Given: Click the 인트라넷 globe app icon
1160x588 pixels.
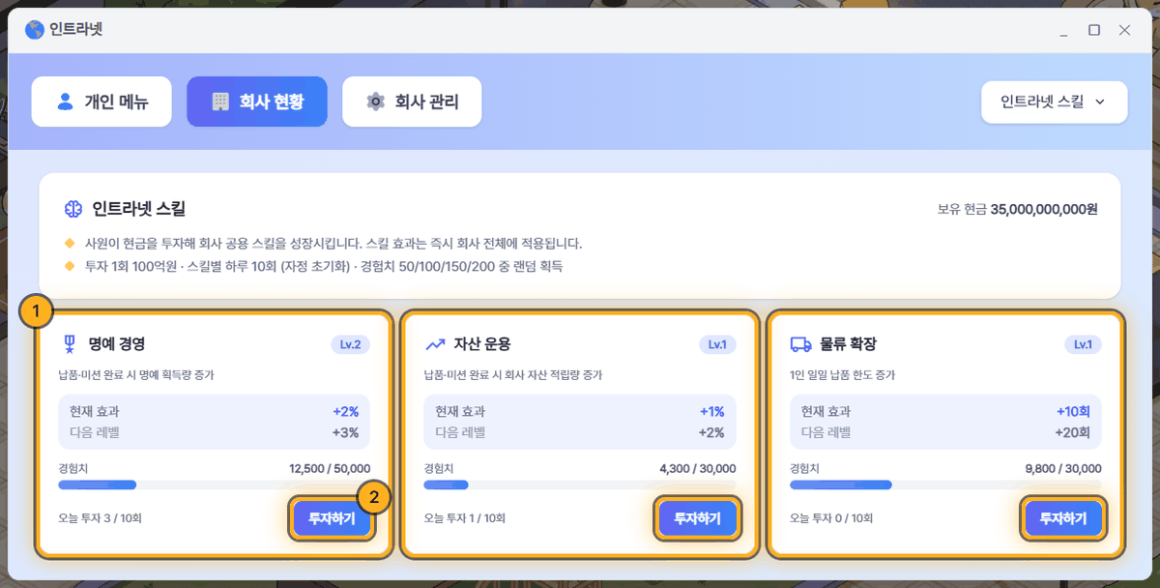Looking at the screenshot, I should click(x=35, y=30).
